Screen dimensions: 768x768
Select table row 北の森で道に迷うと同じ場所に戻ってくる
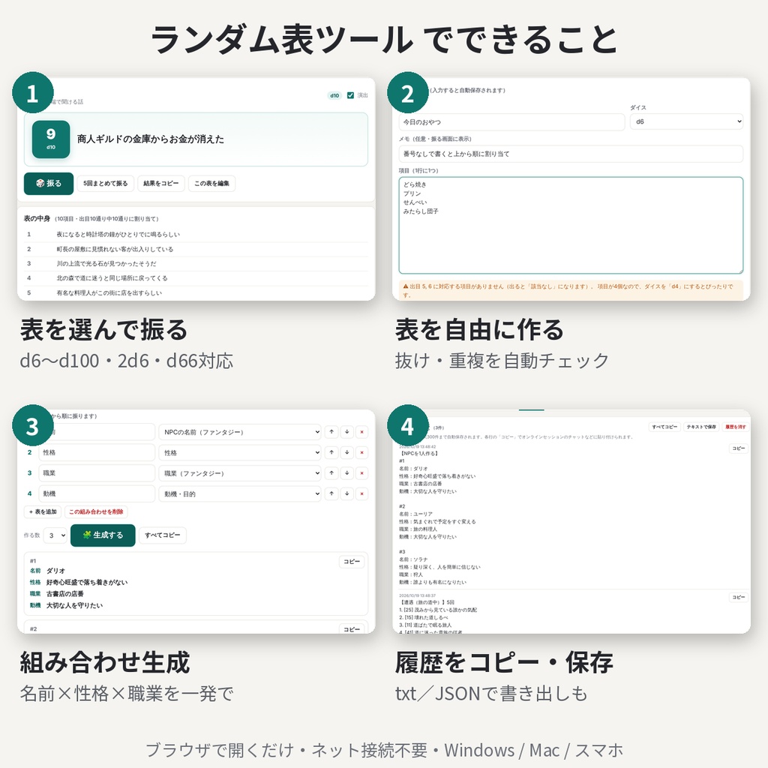(x=196, y=278)
